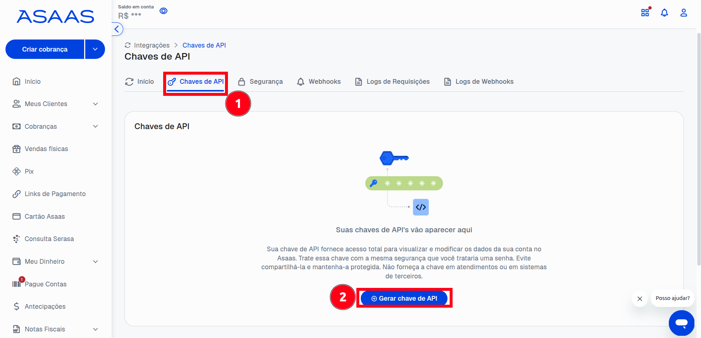Switch to the Início tab

139,82
